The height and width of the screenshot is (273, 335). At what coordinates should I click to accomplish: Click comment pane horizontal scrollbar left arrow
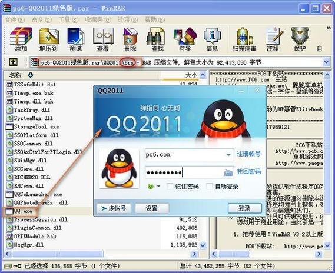(214, 254)
